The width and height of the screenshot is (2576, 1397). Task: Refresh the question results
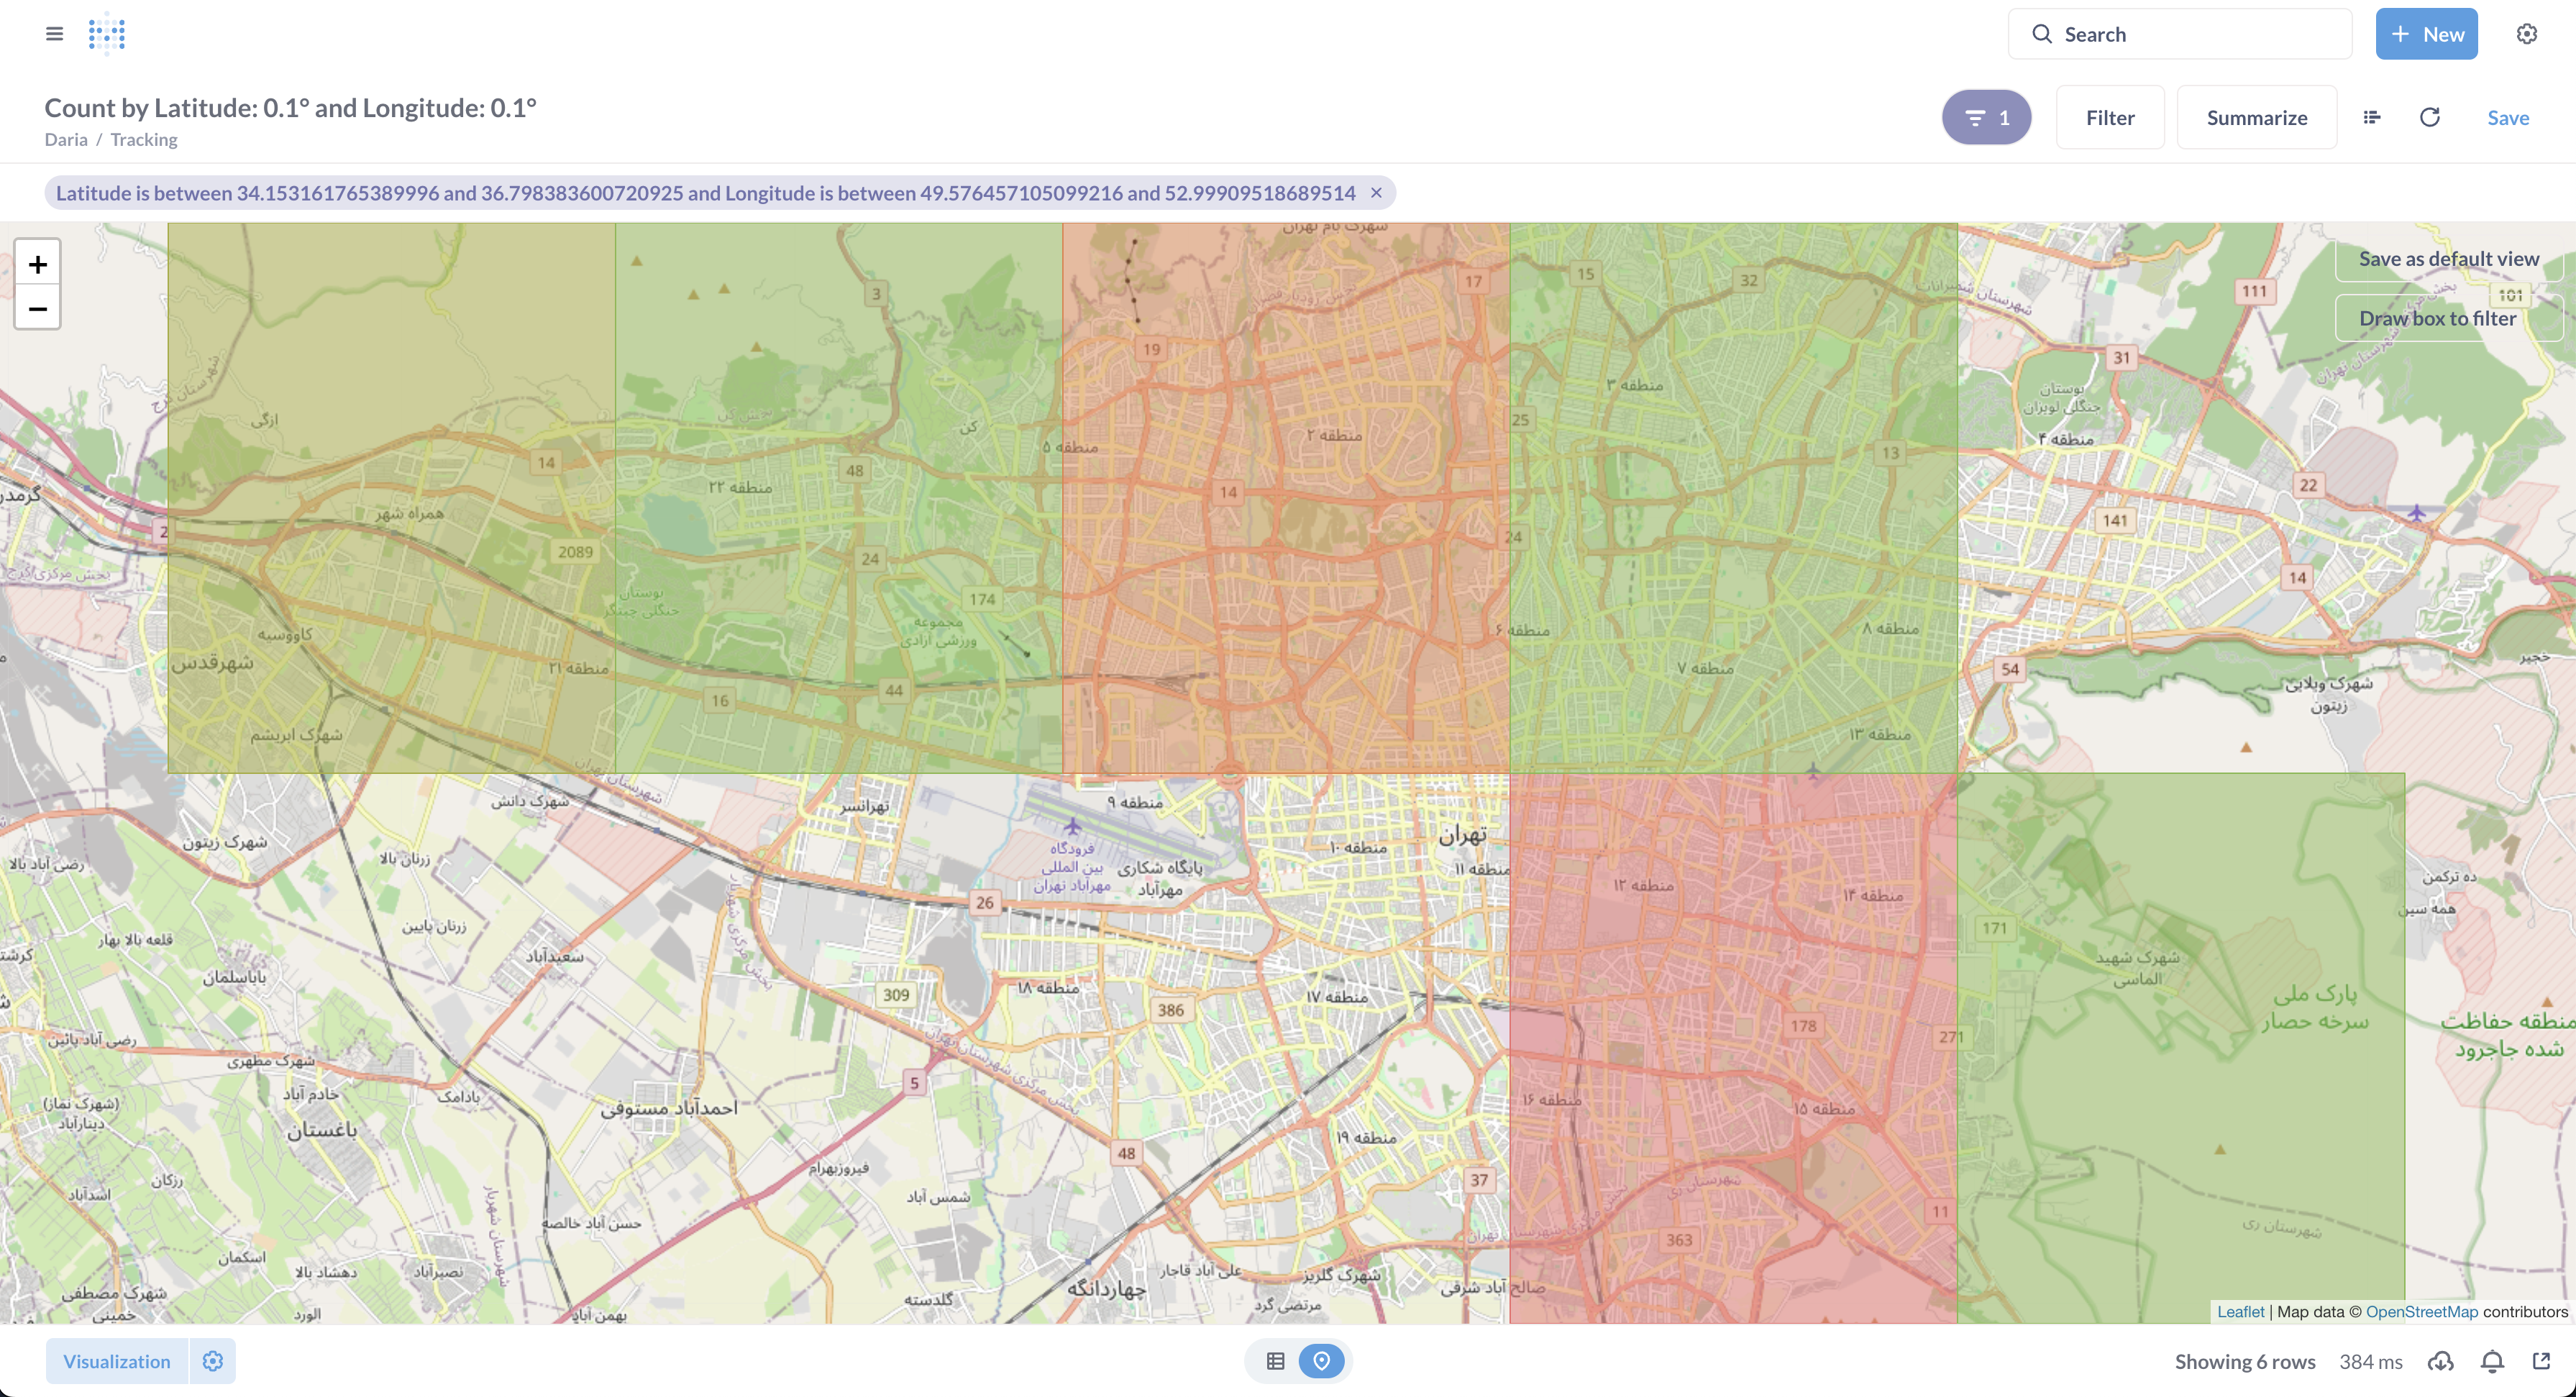(x=2429, y=118)
